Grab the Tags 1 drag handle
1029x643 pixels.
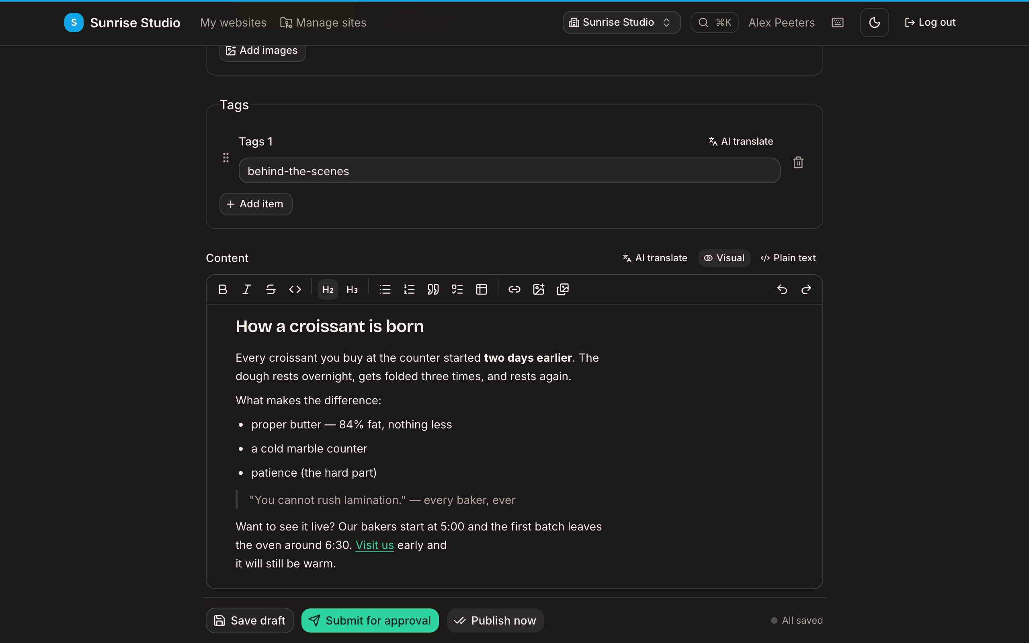tap(226, 158)
